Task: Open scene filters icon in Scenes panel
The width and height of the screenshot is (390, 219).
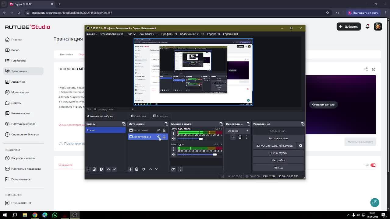Action: (101, 169)
